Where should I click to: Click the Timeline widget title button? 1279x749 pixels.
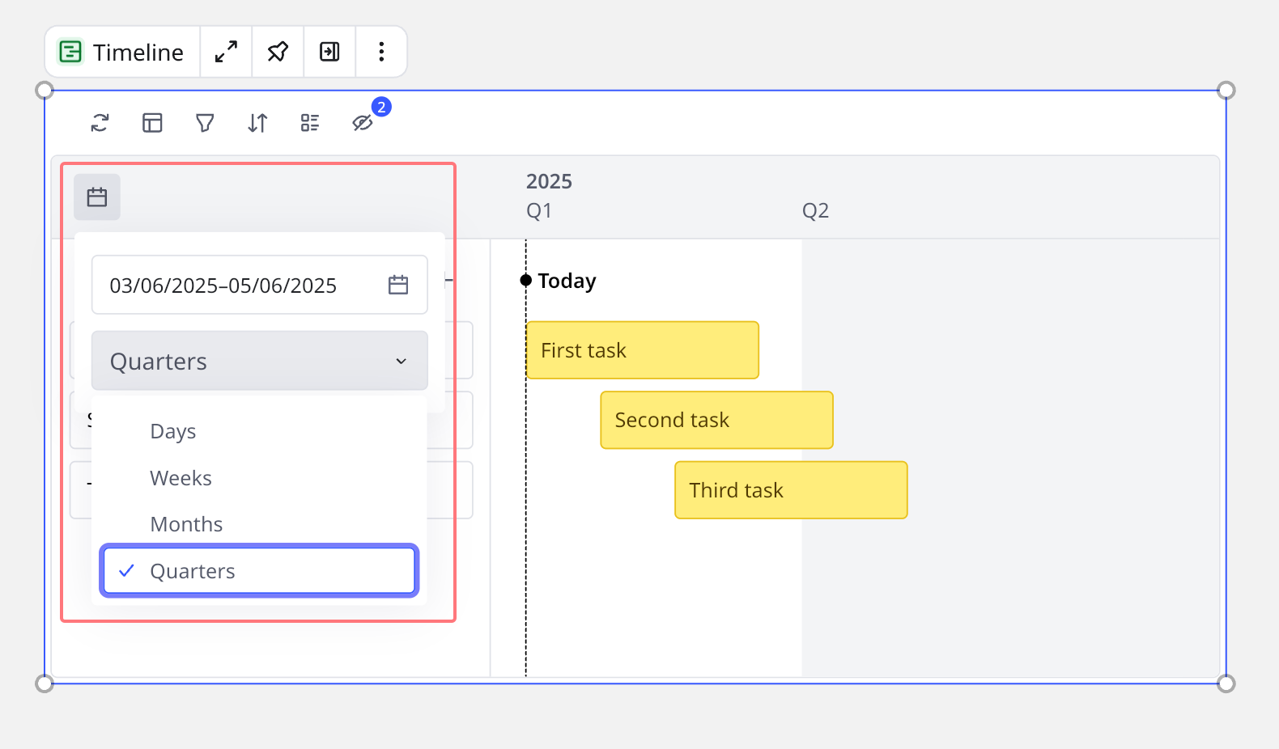point(122,52)
